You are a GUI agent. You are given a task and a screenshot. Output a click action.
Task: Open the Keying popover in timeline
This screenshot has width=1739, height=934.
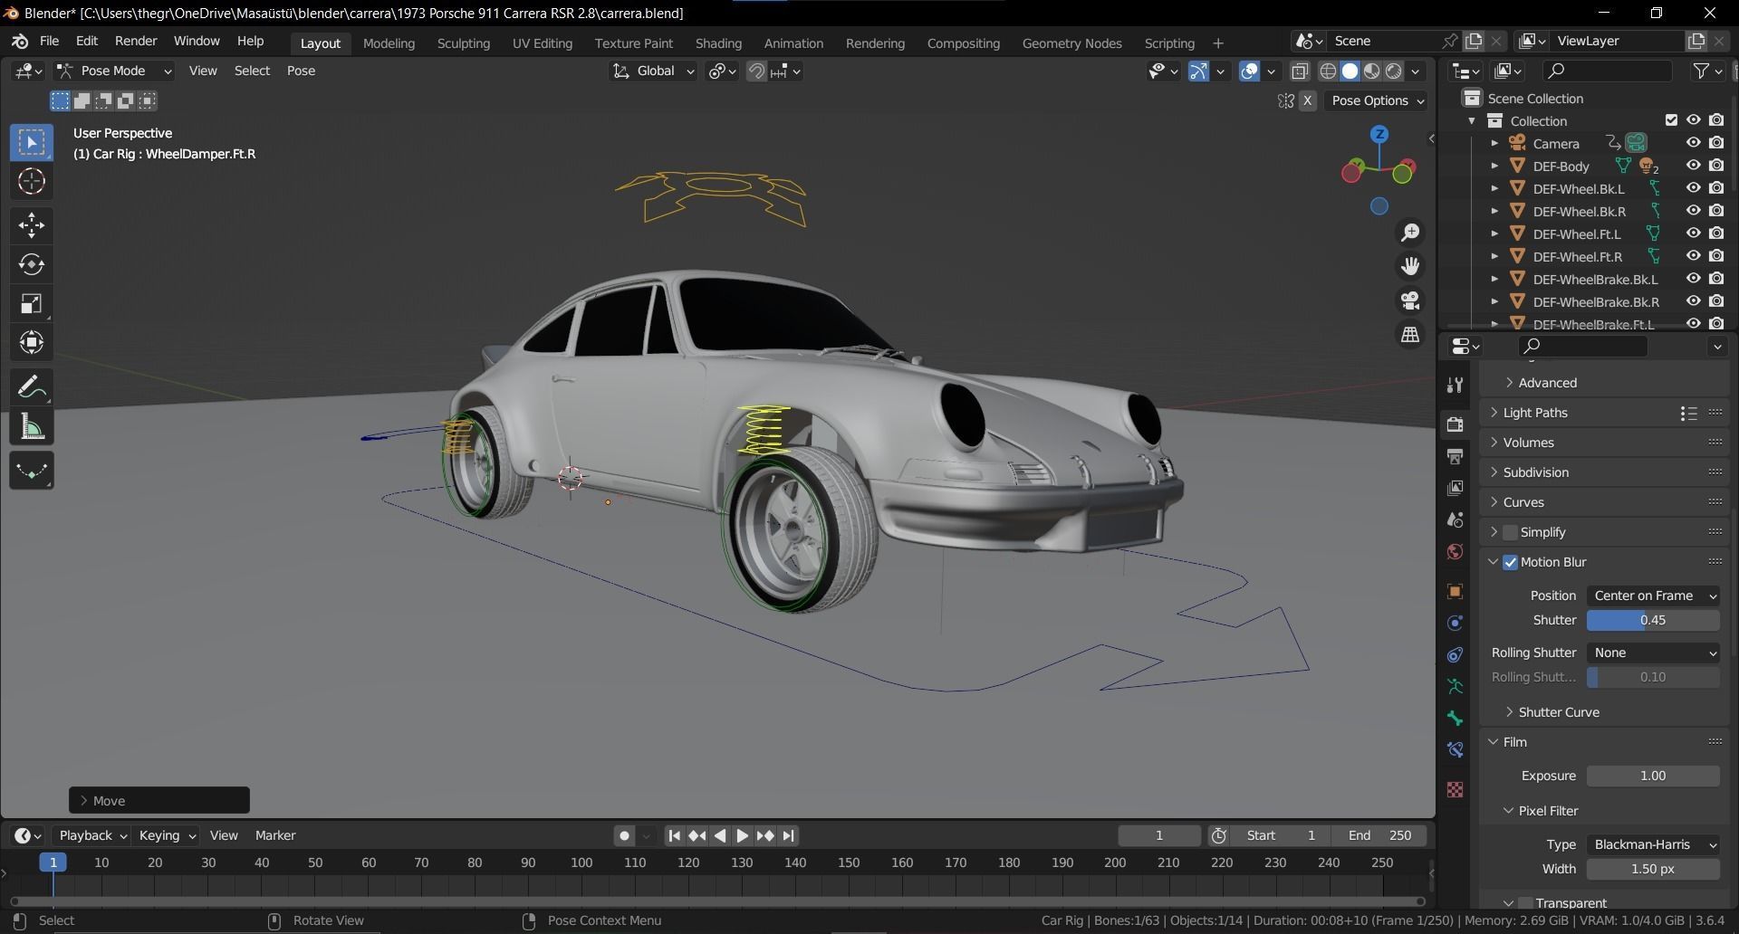[x=166, y=835]
